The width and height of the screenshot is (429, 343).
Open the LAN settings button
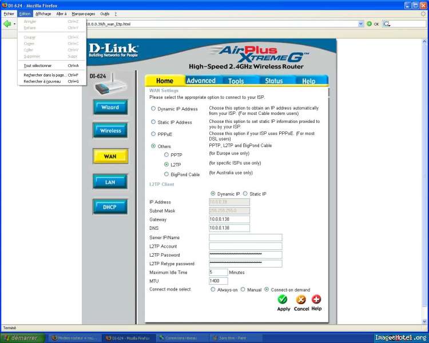(x=110, y=182)
